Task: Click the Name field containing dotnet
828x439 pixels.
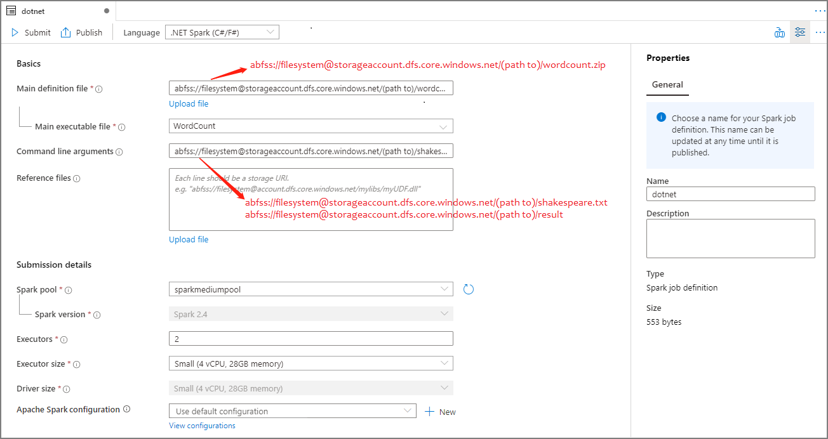Action: (731, 194)
